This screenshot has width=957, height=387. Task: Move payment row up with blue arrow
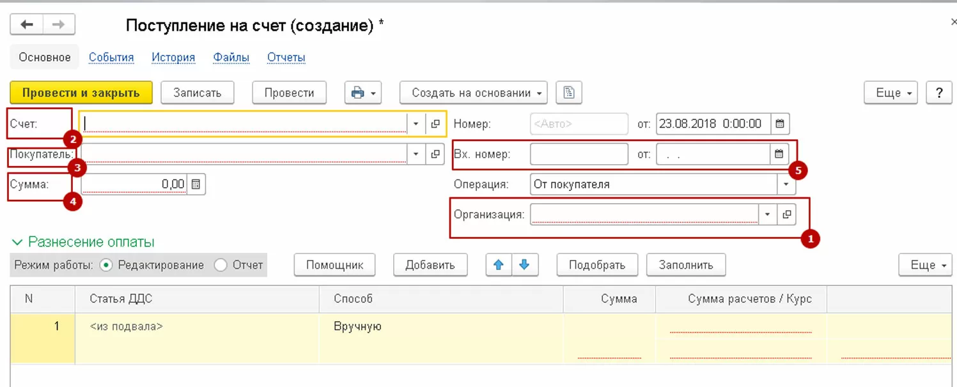(499, 265)
